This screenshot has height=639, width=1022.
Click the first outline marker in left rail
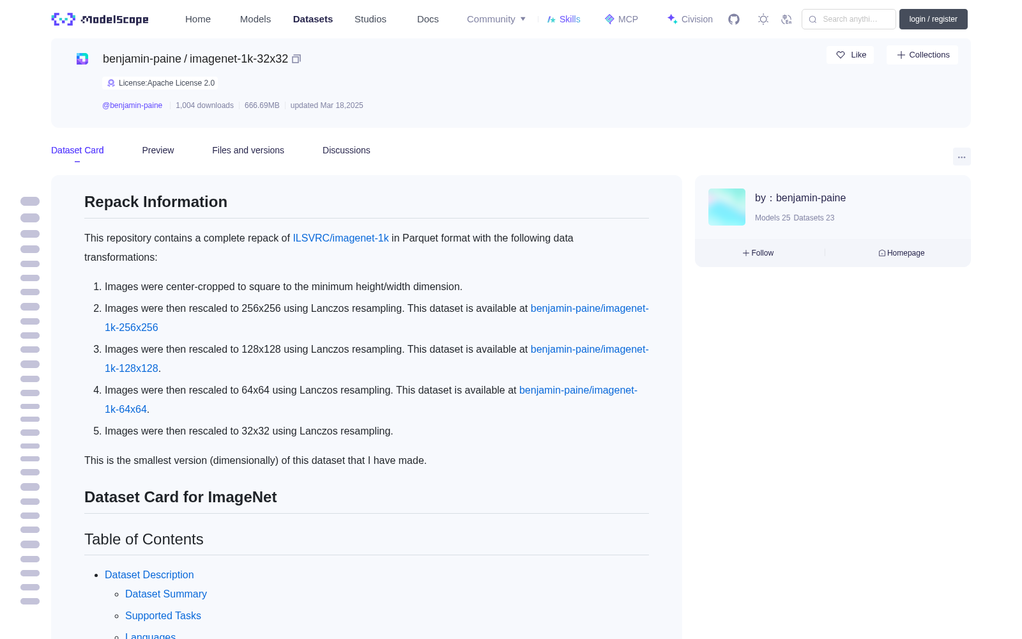pos(30,201)
